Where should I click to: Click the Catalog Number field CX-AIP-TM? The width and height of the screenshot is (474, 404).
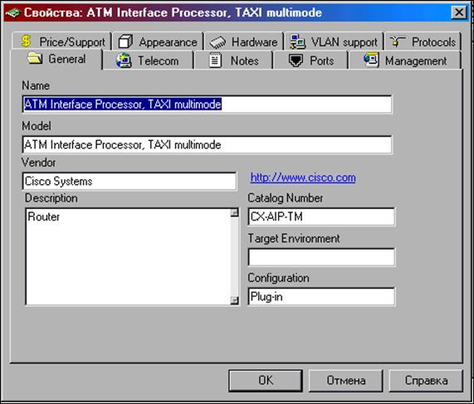point(321,217)
